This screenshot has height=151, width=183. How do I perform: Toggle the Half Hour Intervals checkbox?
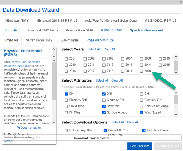pos(144,131)
